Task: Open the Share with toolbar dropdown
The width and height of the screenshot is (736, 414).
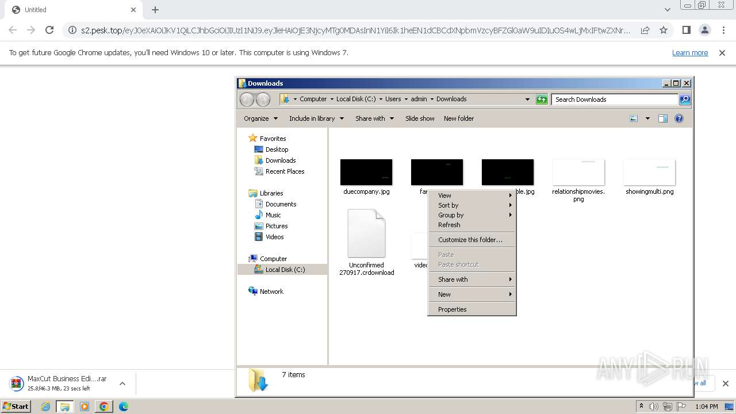Action: coord(374,118)
